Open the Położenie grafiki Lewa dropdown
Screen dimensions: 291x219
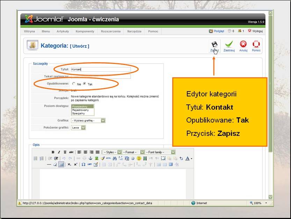click(78, 128)
